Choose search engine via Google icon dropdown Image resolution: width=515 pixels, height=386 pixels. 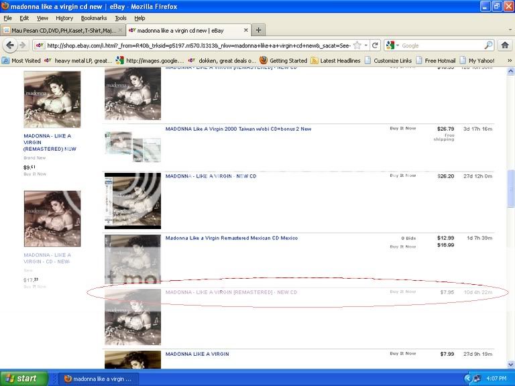click(x=392, y=46)
